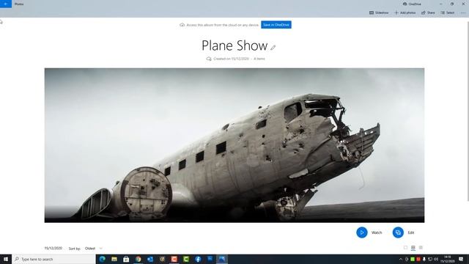
Task: Share the Plane Show album
Action: pyautogui.click(x=428, y=12)
